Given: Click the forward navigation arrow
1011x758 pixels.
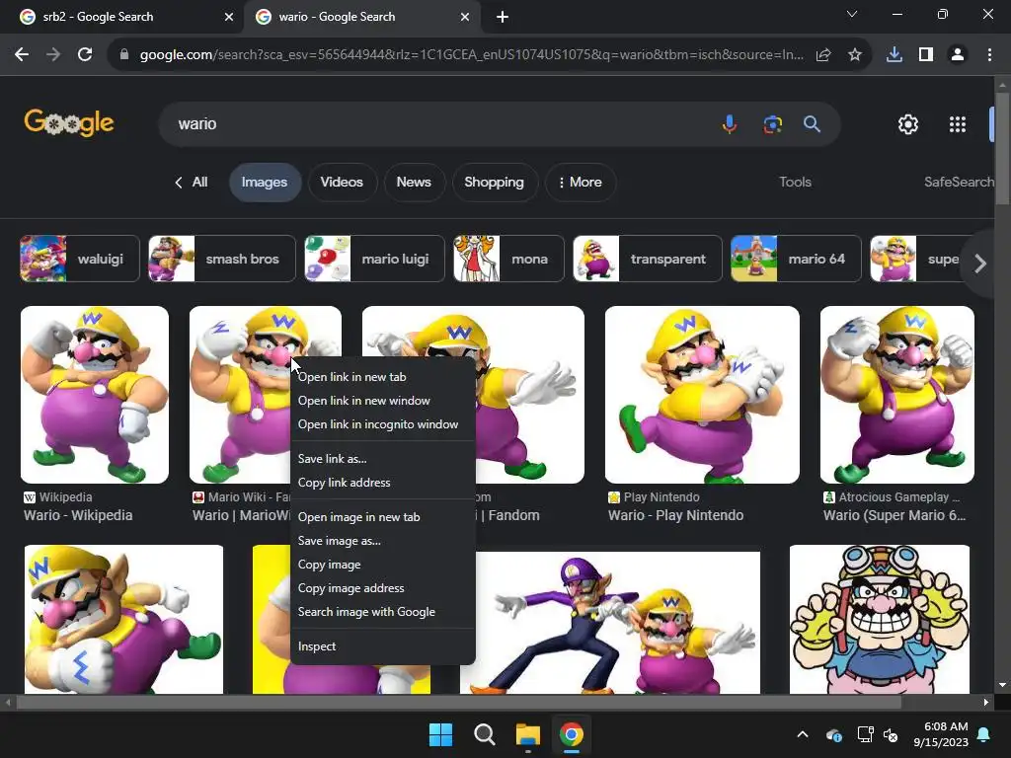Looking at the screenshot, I should (x=53, y=55).
